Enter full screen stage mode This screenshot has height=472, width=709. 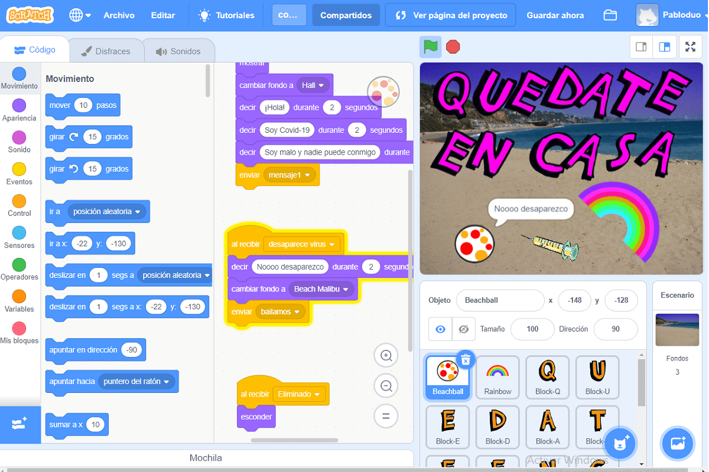click(x=690, y=47)
